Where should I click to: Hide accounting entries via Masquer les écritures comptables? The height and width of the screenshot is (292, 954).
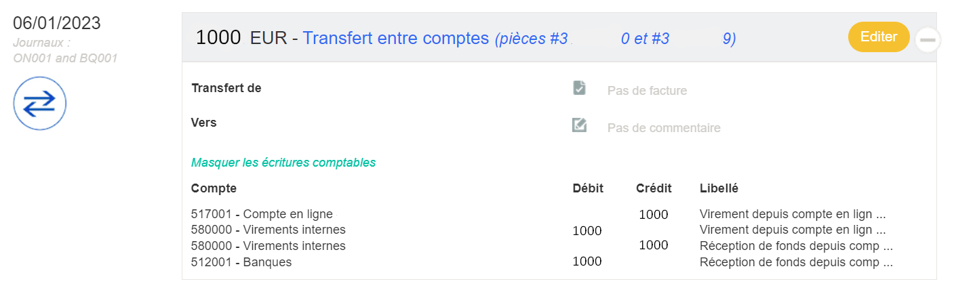pos(283,163)
